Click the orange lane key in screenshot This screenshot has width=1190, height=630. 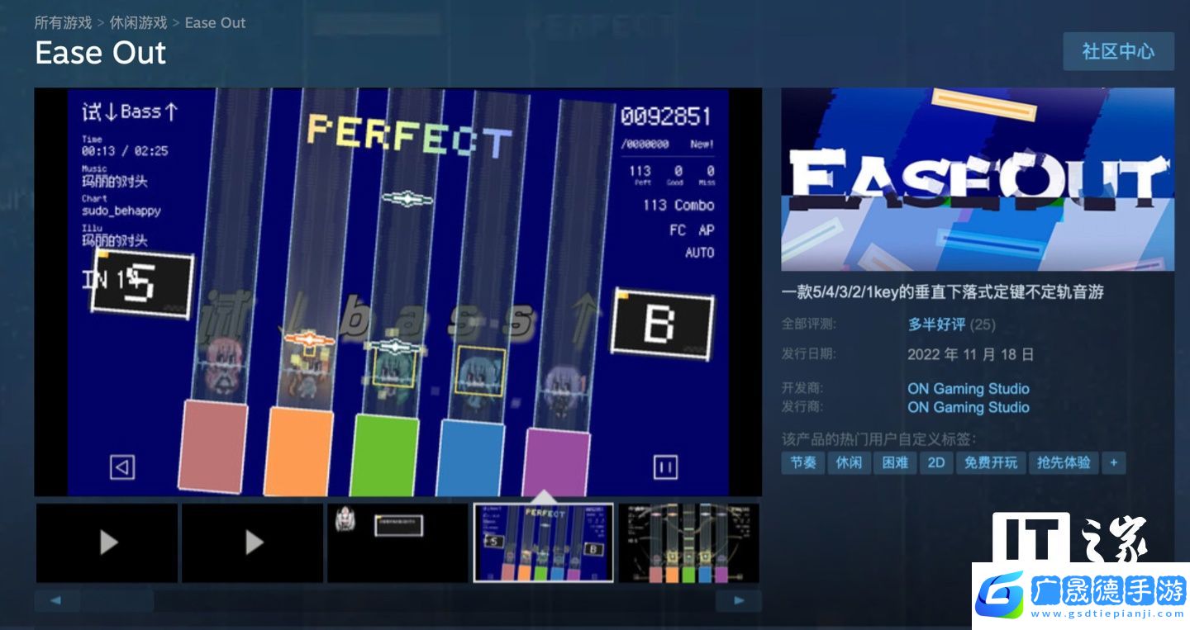[x=299, y=452]
